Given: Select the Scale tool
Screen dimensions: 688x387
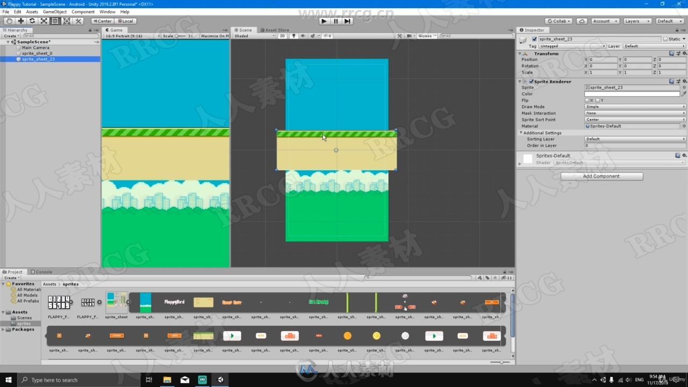Looking at the screenshot, I should click(x=44, y=21).
